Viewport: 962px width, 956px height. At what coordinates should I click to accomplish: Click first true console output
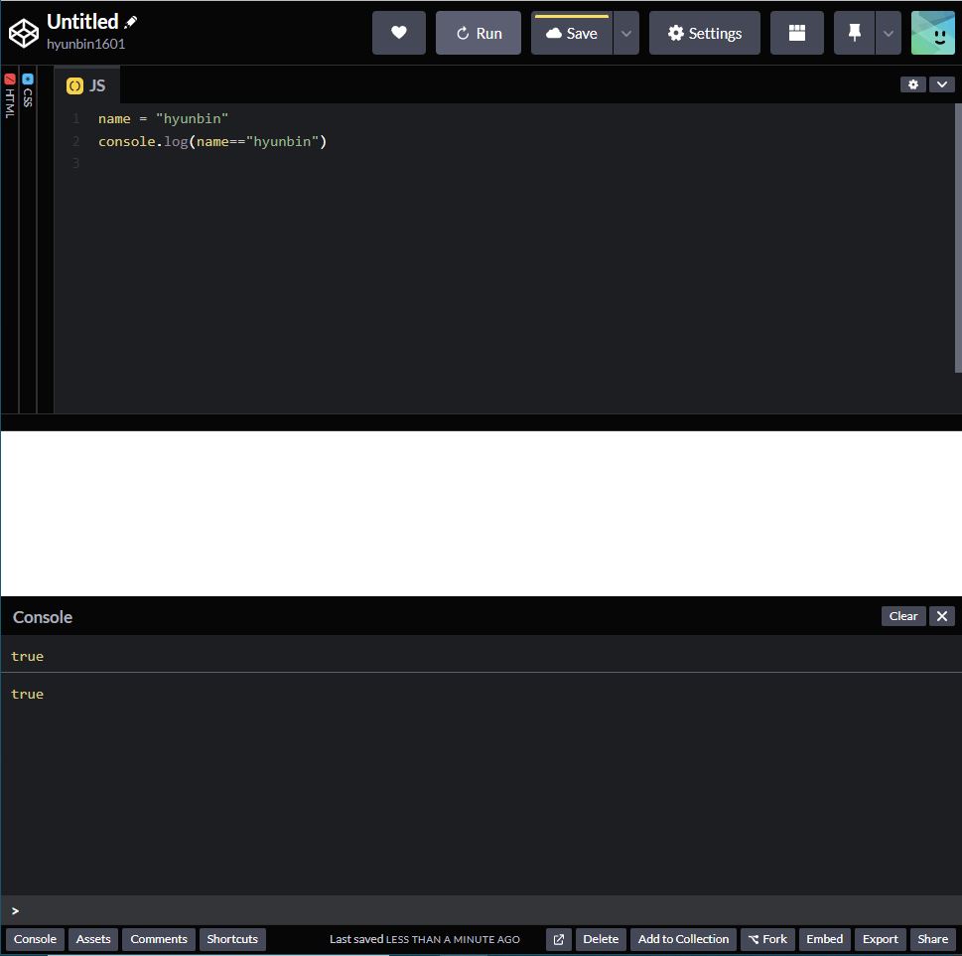(27, 656)
